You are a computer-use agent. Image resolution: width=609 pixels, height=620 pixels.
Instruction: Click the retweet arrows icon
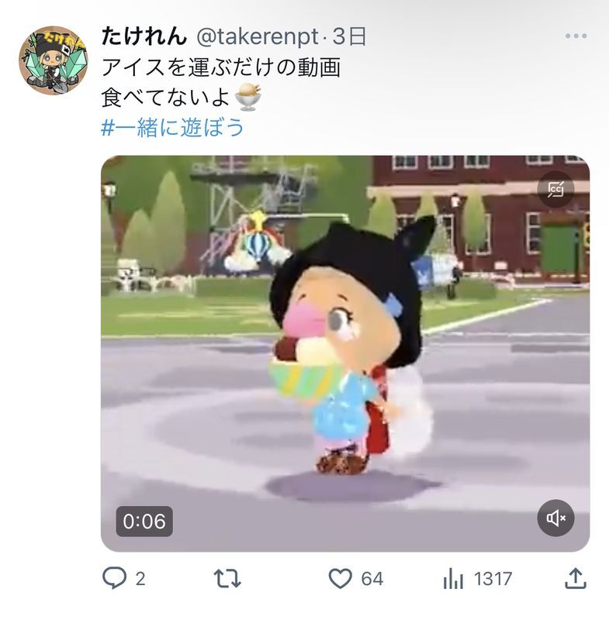pos(227,578)
